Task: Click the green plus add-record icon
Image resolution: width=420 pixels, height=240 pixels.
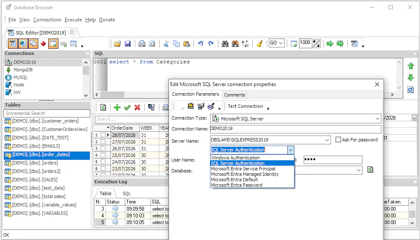Action: point(117,107)
